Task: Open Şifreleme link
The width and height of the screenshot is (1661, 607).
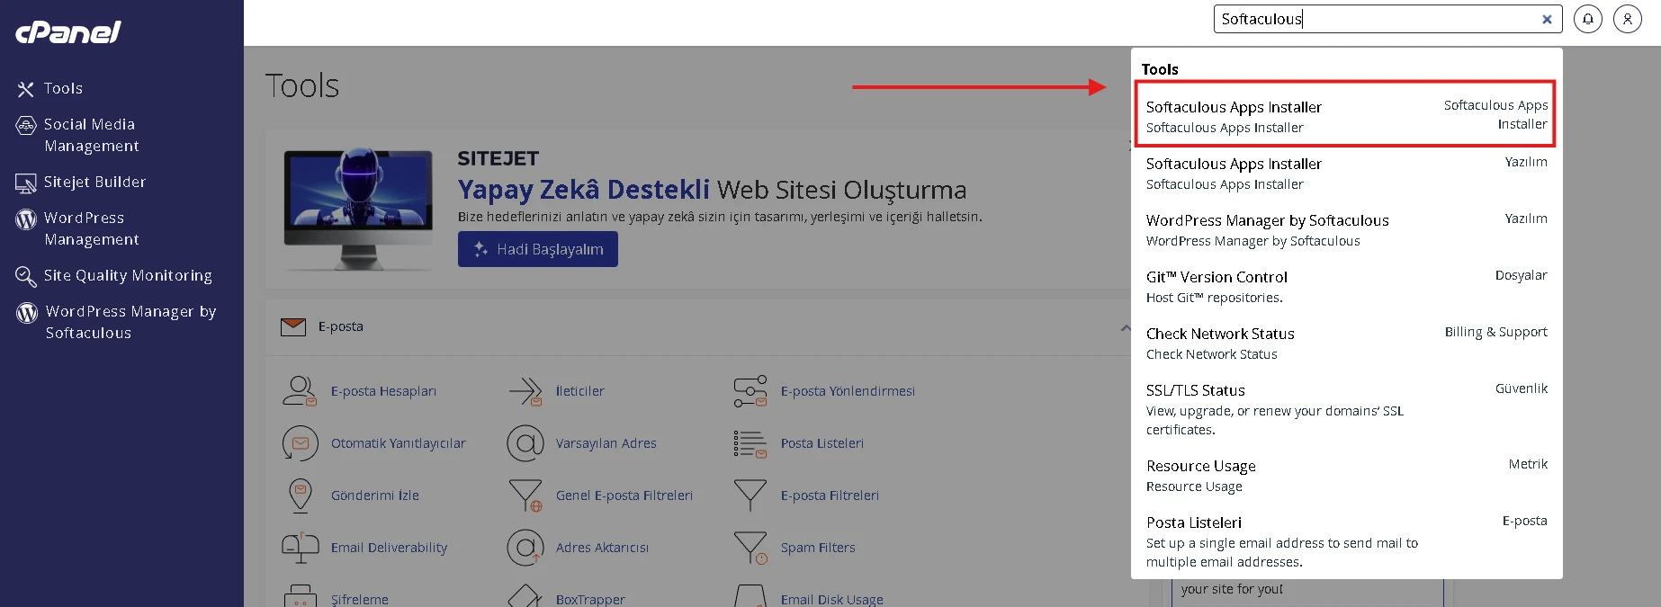Action: pos(360,600)
